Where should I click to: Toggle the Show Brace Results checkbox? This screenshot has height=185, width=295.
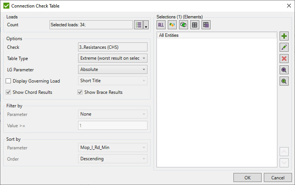[80, 92]
